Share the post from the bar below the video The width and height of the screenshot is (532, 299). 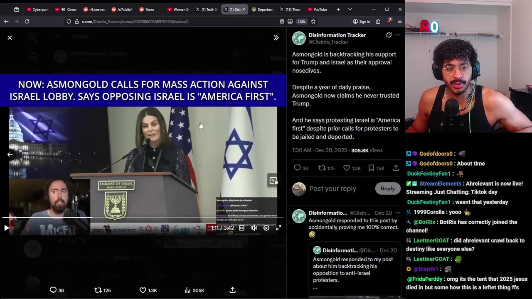233,290
